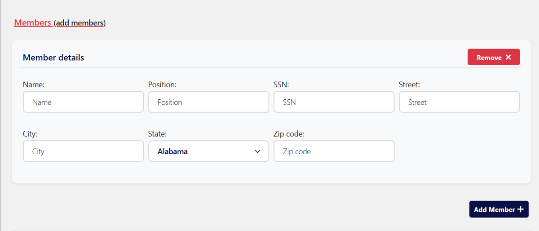Click the X icon on Remove button

tap(508, 57)
